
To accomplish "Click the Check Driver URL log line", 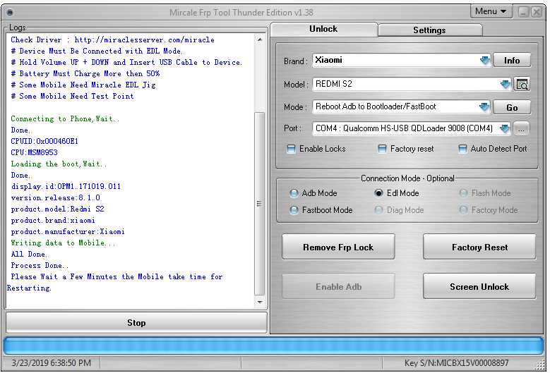I will pyautogui.click(x=112, y=40).
